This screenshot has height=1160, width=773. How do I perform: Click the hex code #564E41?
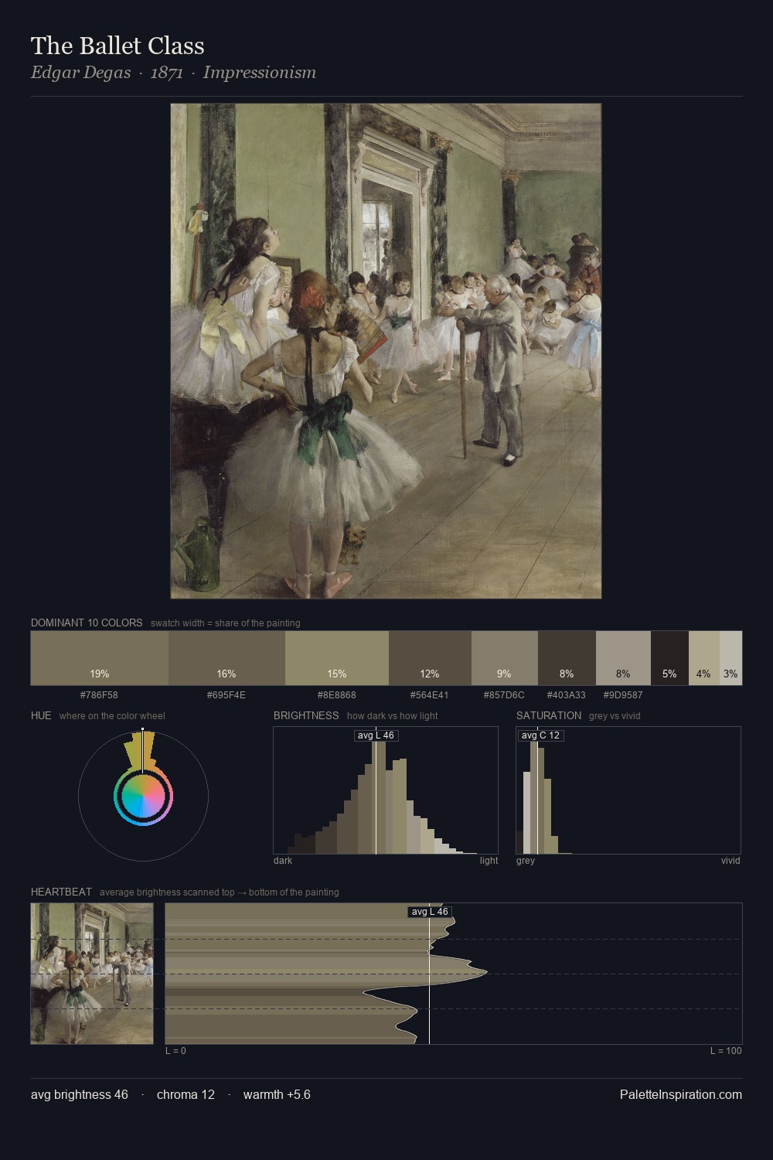(x=430, y=695)
